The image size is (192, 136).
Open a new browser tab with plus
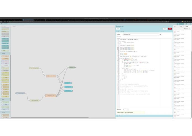pyautogui.click(x=169, y=20)
